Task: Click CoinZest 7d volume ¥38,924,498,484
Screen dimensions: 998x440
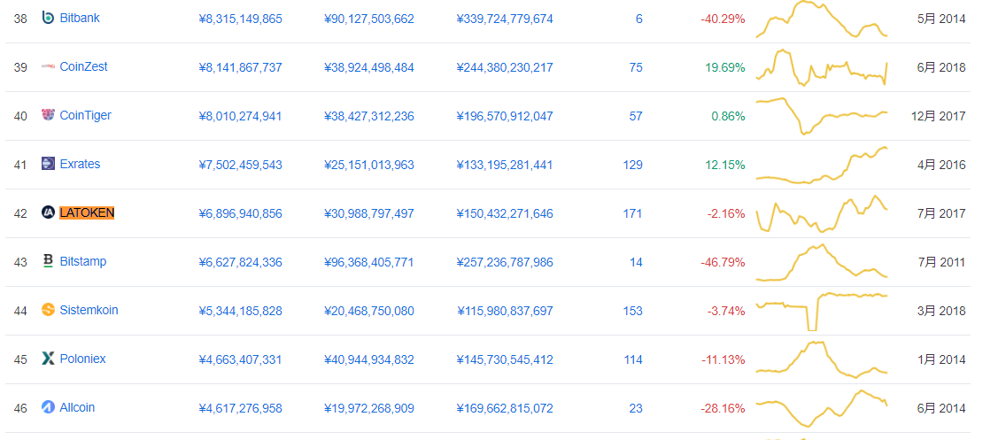Action: 369,67
